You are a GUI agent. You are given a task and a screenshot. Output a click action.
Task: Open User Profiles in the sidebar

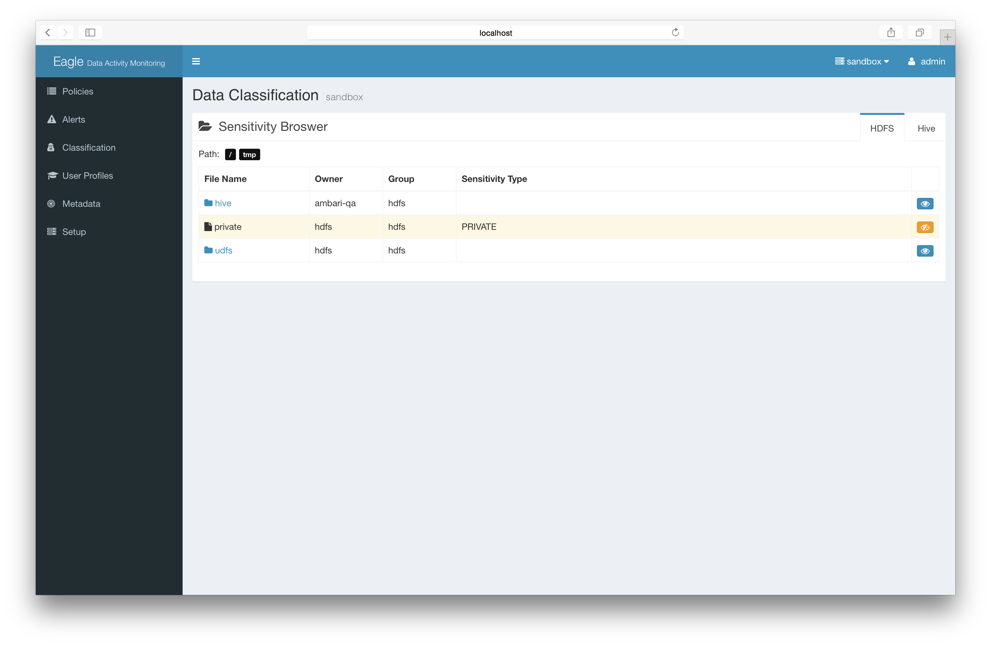87,176
